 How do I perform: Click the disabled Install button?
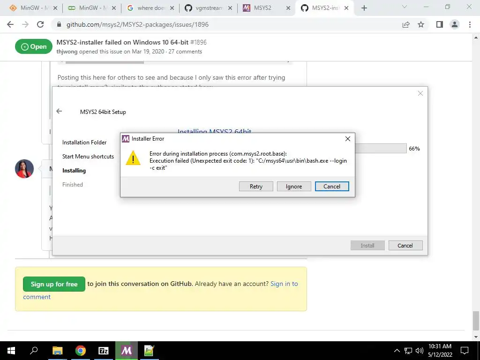click(367, 246)
